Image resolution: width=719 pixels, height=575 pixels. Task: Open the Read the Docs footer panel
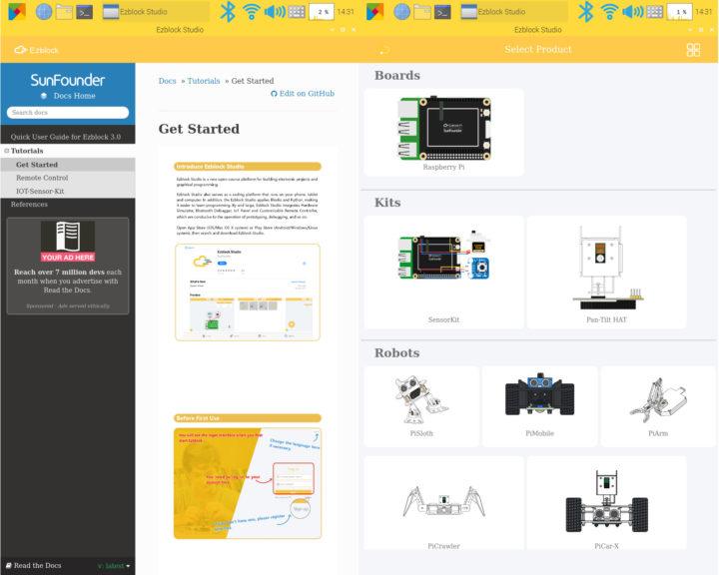coord(68,566)
